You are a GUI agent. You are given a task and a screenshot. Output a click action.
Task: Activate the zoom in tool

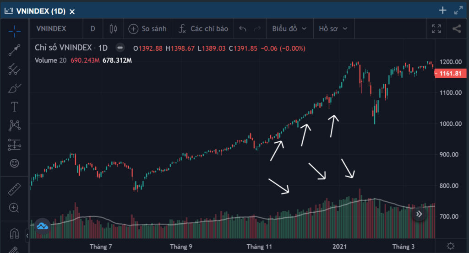tap(14, 208)
